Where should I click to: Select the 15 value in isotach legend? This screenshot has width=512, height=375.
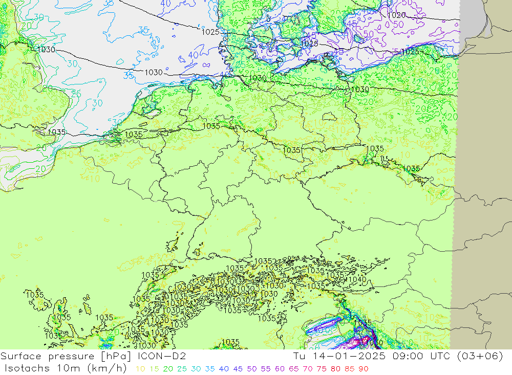[x=155, y=369]
